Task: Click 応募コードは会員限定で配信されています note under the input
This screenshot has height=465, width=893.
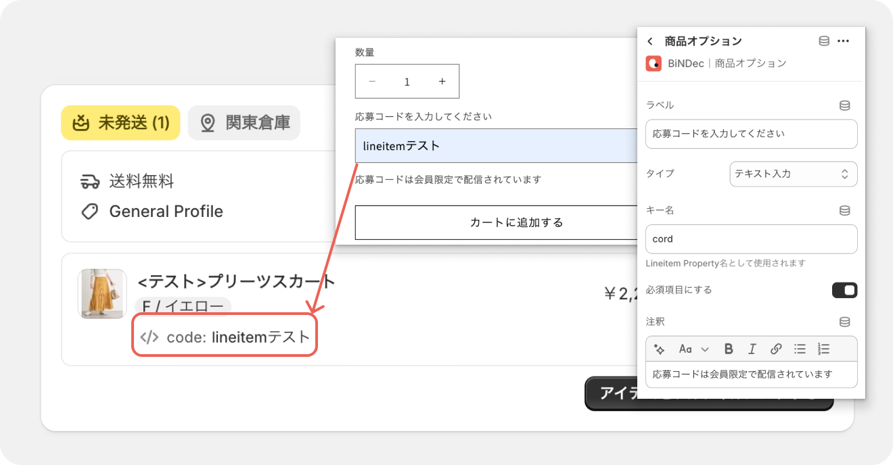Action: 449,180
